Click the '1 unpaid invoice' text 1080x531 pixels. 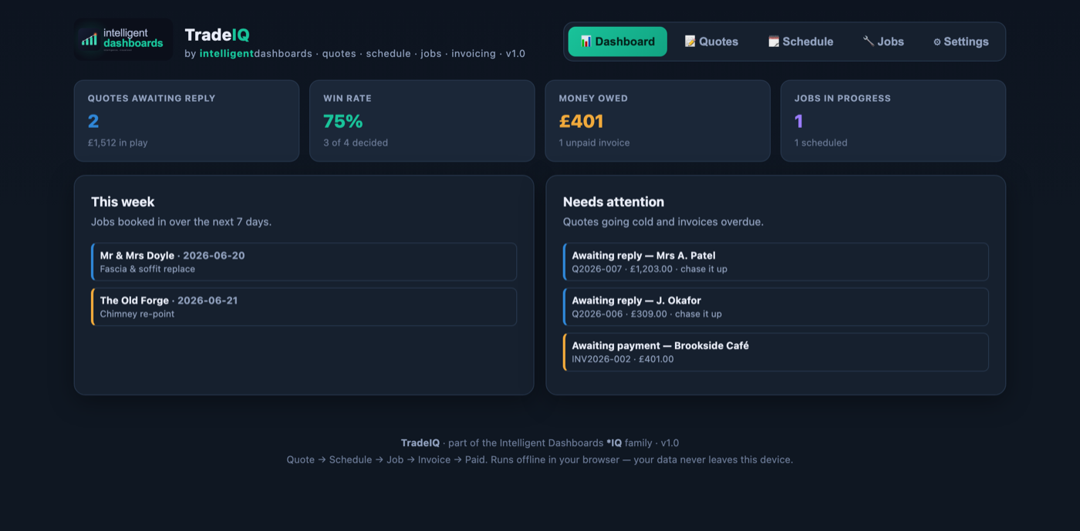coord(594,143)
